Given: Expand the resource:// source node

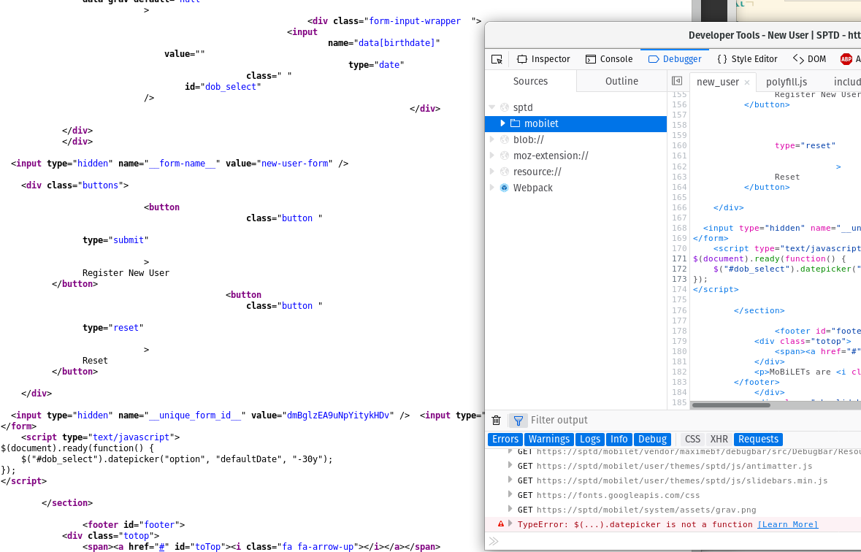Looking at the screenshot, I should coord(492,172).
